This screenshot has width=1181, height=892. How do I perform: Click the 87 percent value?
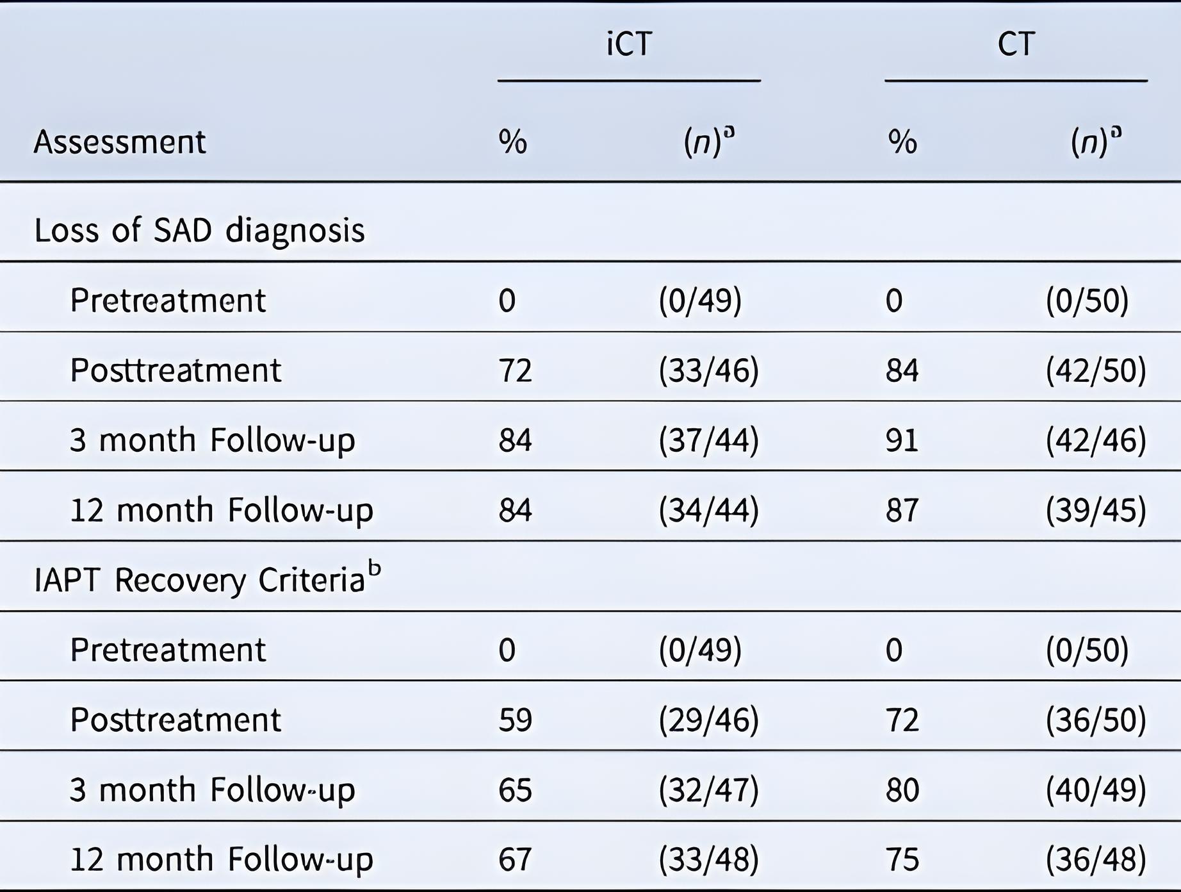coord(902,510)
